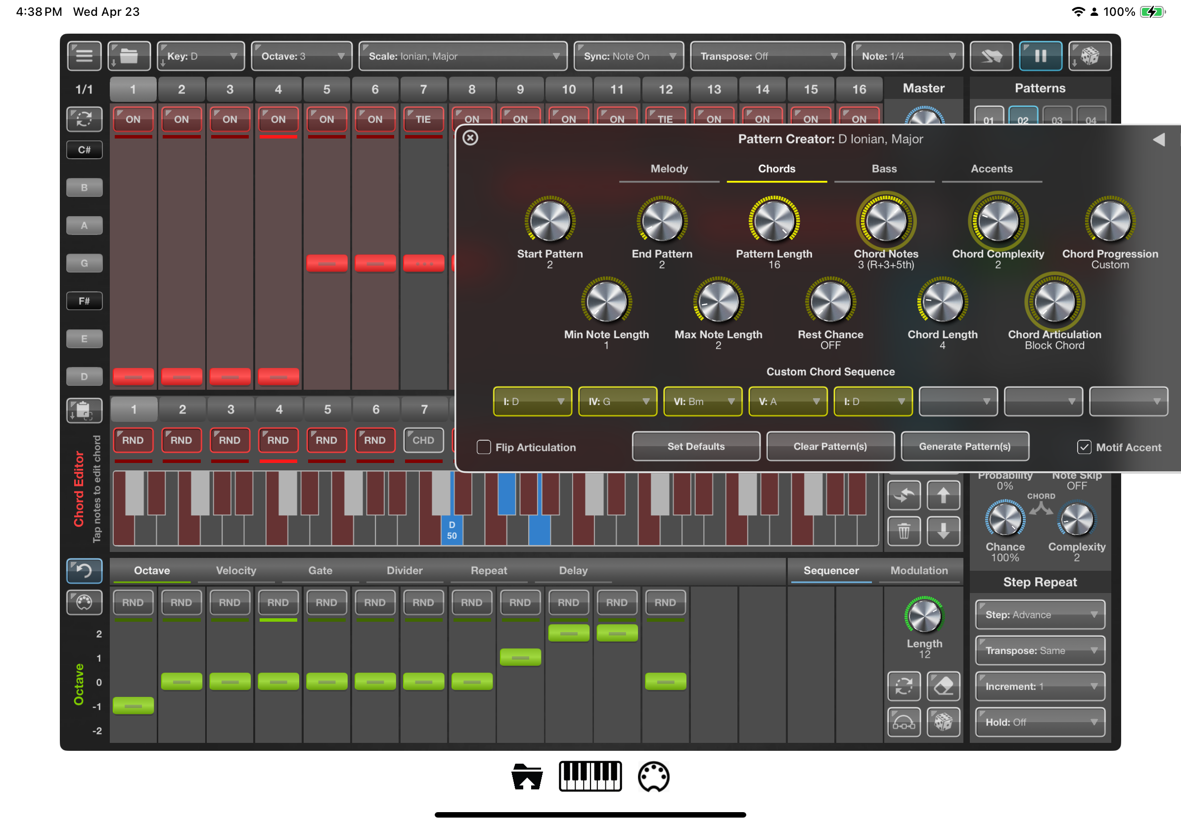Open the palette icon on left sidebar
Screen dimensions: 1181x825
85,602
